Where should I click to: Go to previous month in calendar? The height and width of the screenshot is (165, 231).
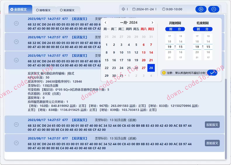click(x=106, y=22)
